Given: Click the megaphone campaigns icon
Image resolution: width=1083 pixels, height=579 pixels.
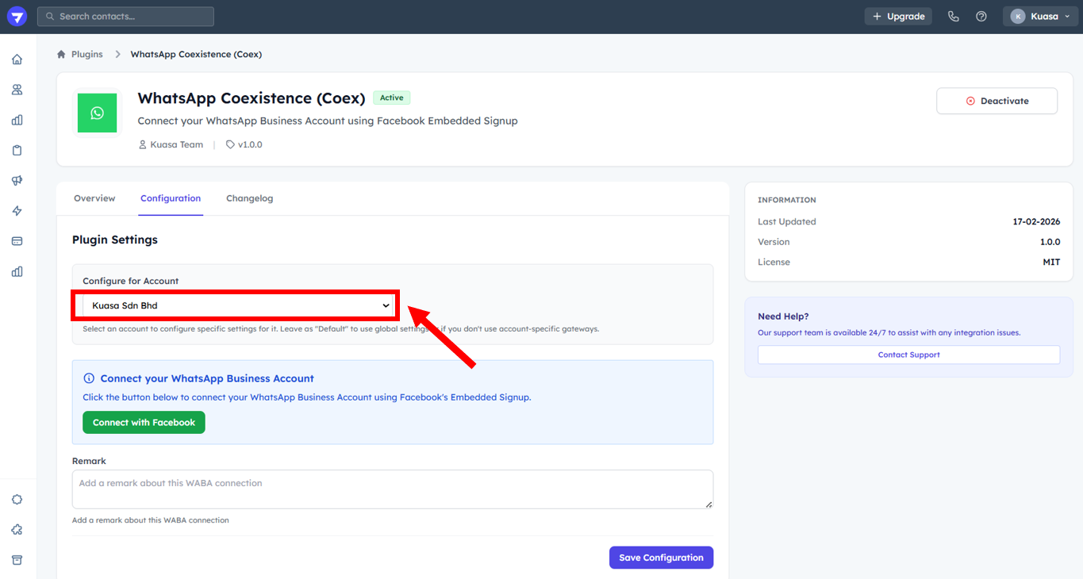Looking at the screenshot, I should point(17,181).
